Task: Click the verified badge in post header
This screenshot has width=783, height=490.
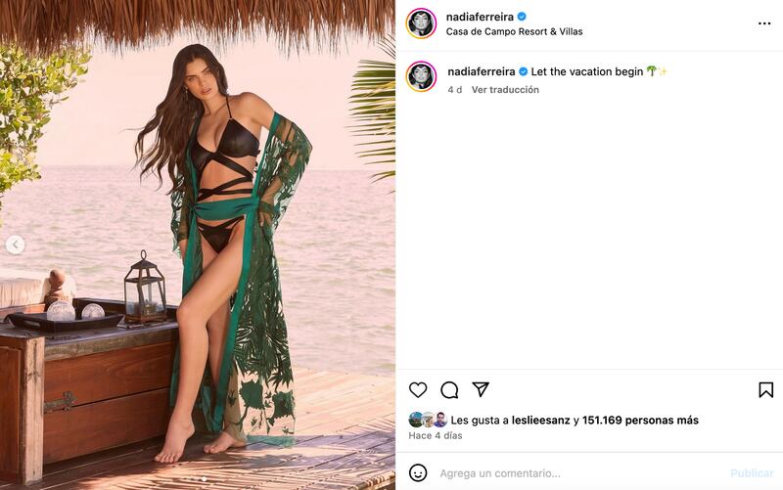Action: coord(522,17)
